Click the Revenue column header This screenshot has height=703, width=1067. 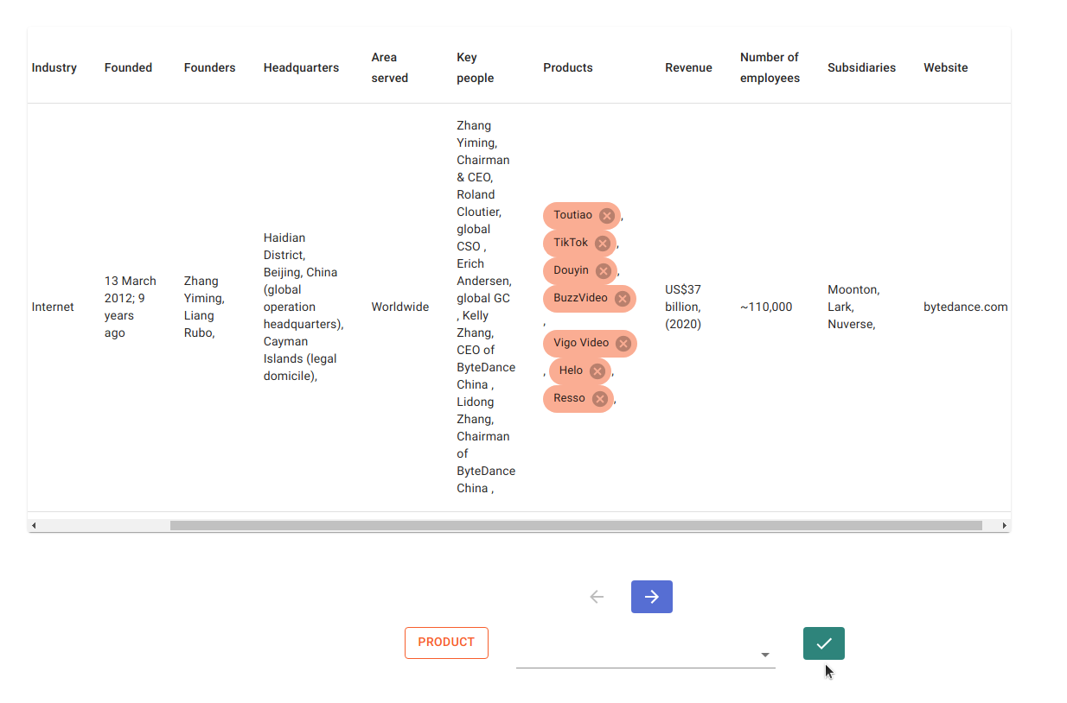pyautogui.click(x=688, y=67)
